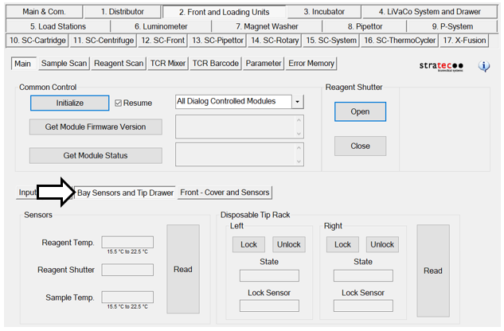Viewport: 504px width, 331px height.
Task: Switch to Front - Cover and Sensors tab
Action: click(225, 193)
